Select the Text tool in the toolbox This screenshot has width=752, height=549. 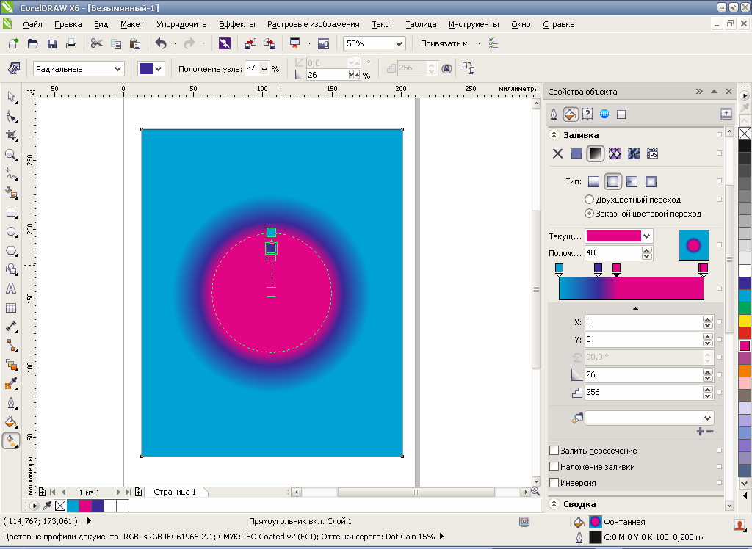pyautogui.click(x=11, y=288)
